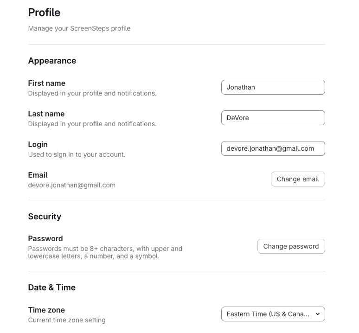Click the displayed email address under Email

[x=72, y=185]
